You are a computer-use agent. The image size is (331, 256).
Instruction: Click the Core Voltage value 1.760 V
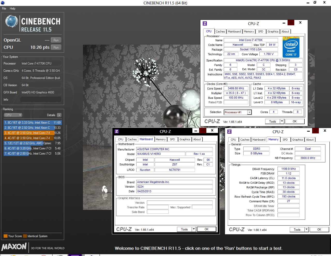click(269, 54)
